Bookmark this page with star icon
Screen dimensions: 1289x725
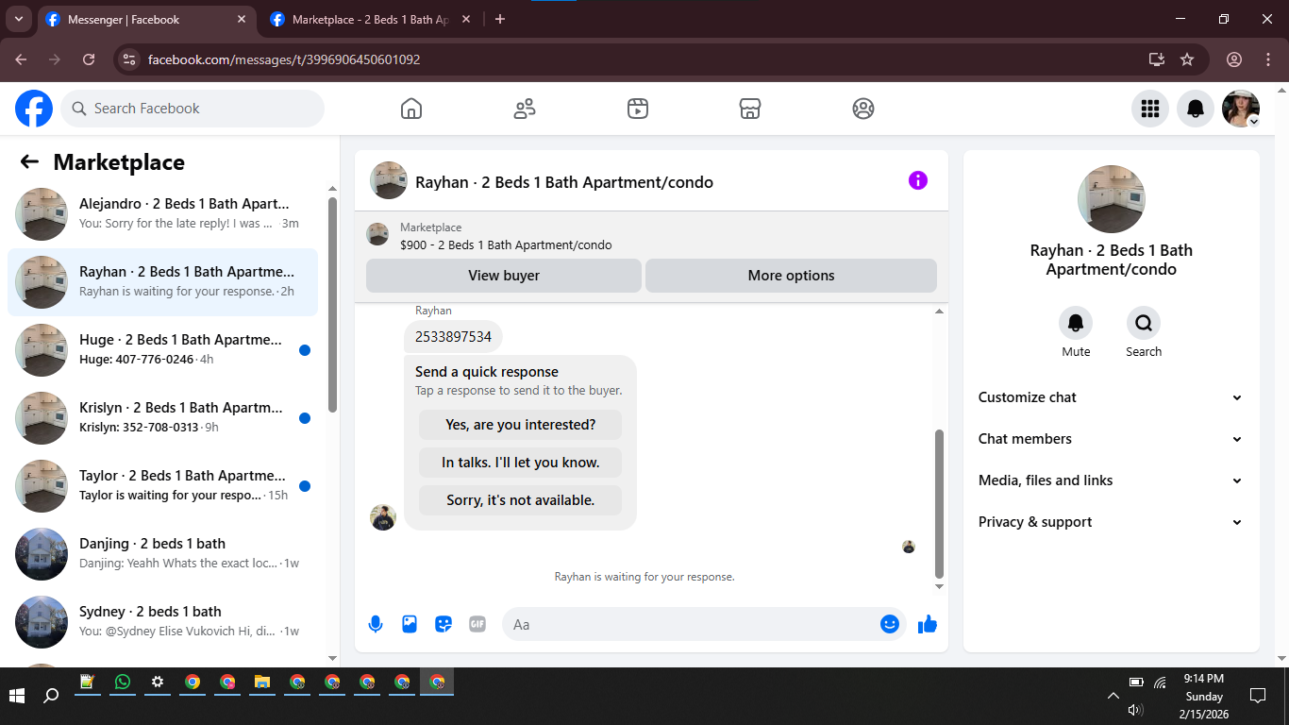1187,59
